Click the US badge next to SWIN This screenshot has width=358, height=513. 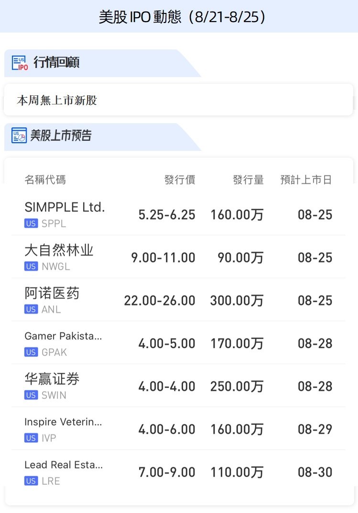31,395
